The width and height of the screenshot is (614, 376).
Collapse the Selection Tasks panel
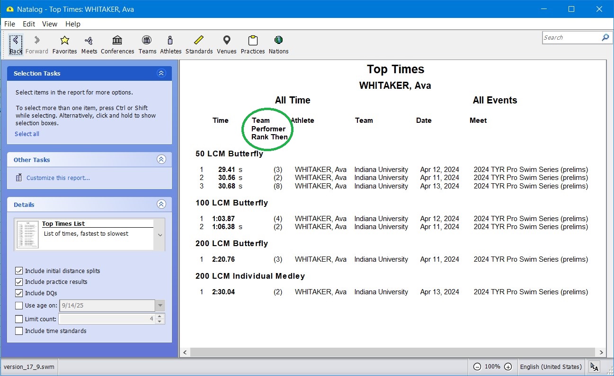pyautogui.click(x=161, y=73)
